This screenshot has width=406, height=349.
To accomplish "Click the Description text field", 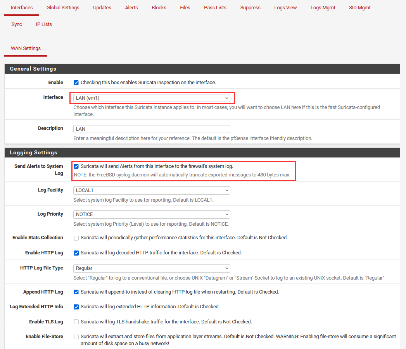I will pos(152,129).
